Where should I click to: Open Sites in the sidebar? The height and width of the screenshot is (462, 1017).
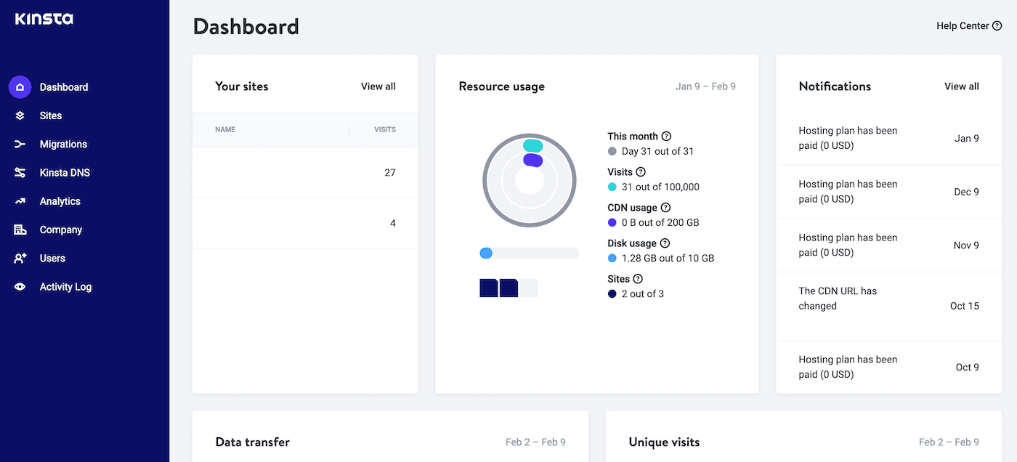(x=51, y=115)
